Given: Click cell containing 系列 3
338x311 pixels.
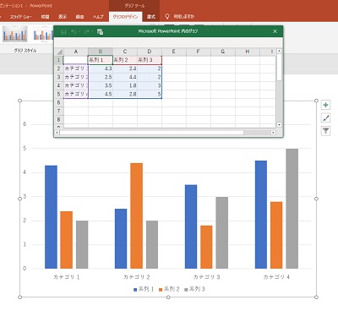Looking at the screenshot, I should coord(150,60).
